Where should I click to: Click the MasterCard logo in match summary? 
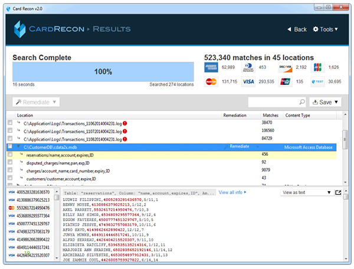pos(211,81)
